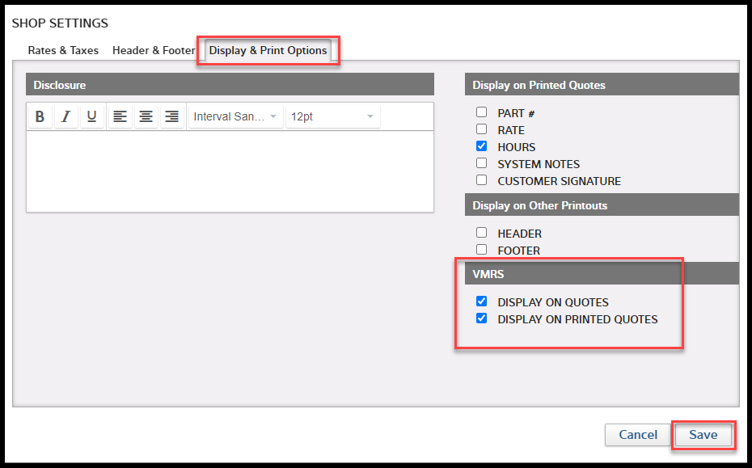Switch to the Rates & Taxes tab
The image size is (752, 468).
click(x=62, y=50)
